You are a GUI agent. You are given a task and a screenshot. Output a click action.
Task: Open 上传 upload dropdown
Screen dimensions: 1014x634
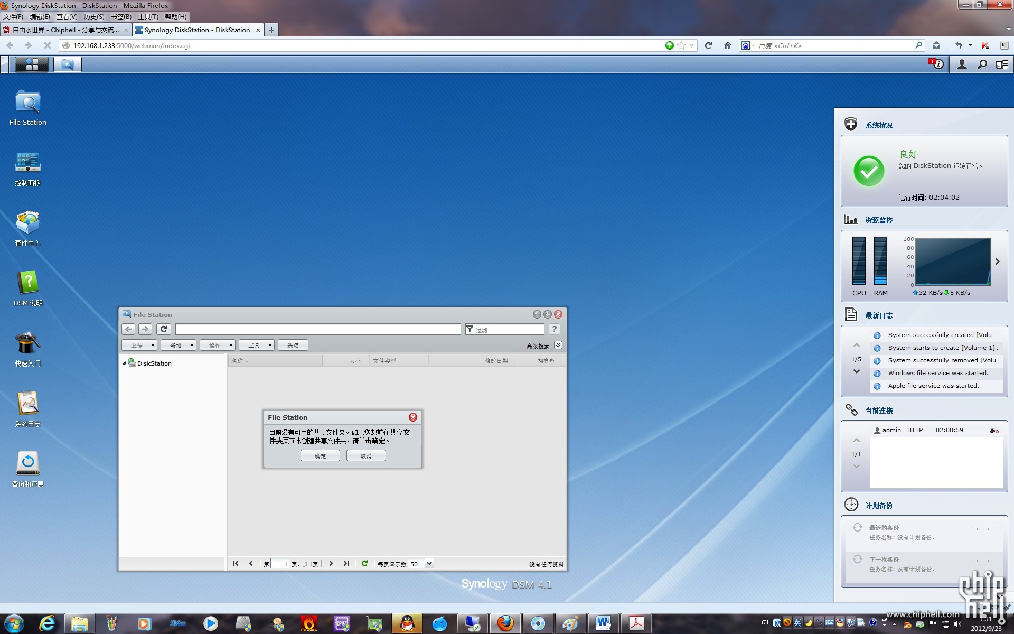coord(139,346)
